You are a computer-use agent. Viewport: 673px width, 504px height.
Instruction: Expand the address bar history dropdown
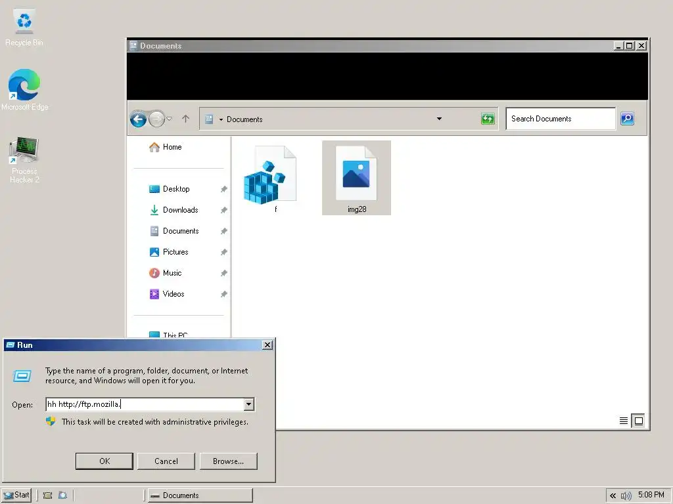point(439,119)
